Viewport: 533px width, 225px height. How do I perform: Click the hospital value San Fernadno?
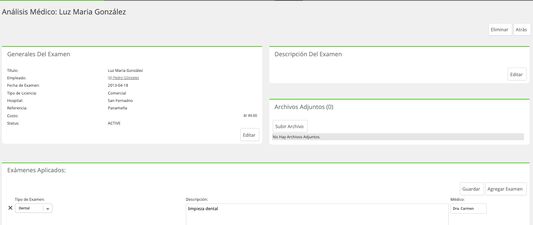pyautogui.click(x=120, y=100)
